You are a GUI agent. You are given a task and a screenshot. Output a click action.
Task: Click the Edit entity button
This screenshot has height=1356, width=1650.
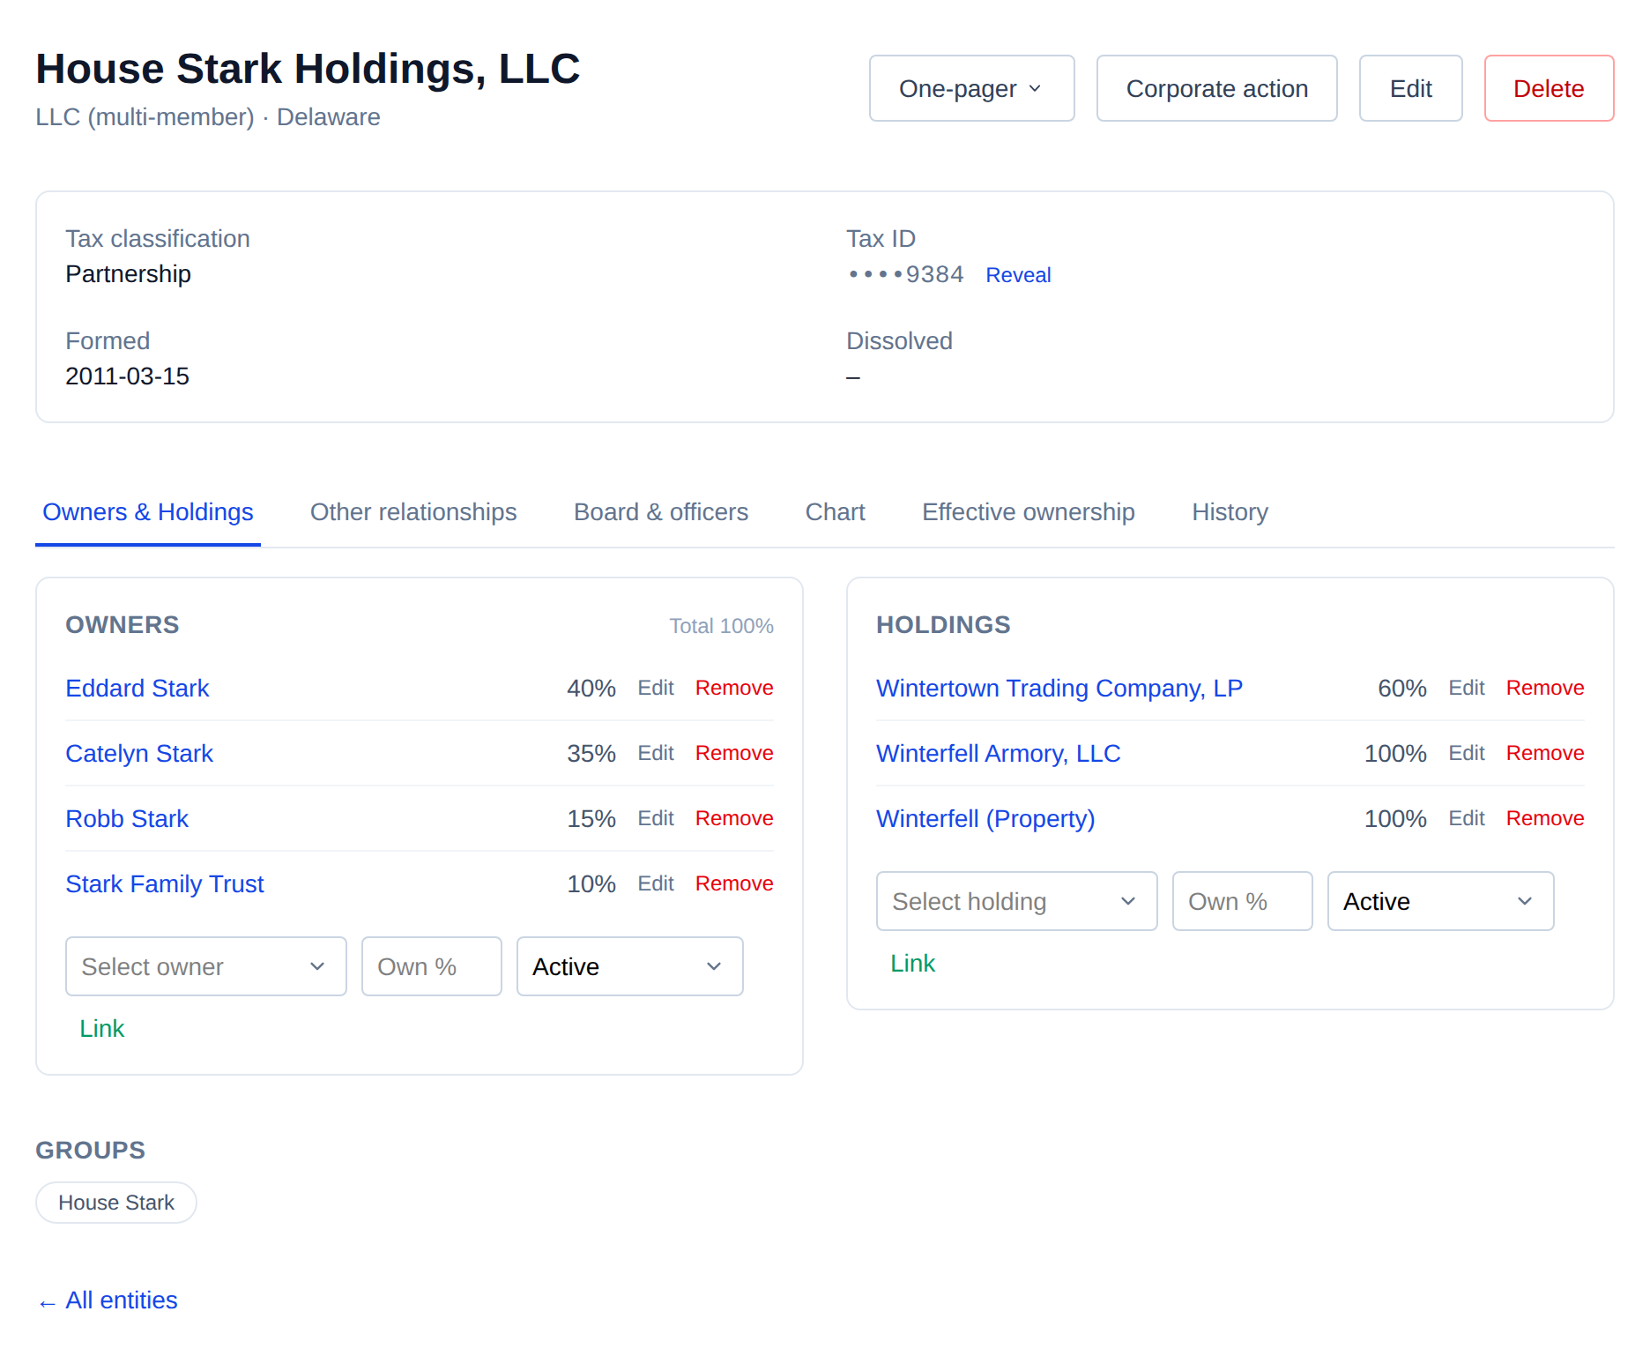(1410, 88)
